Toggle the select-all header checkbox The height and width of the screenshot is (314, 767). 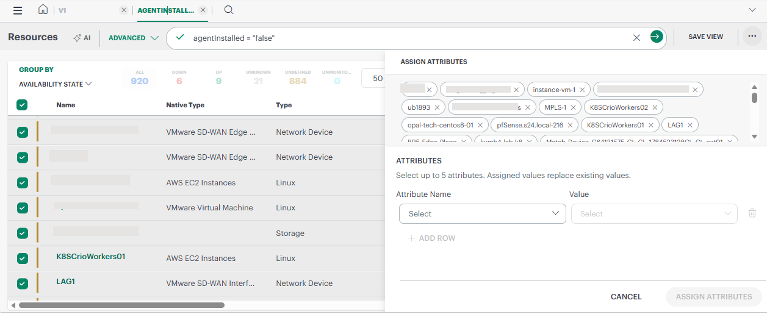[x=22, y=105]
